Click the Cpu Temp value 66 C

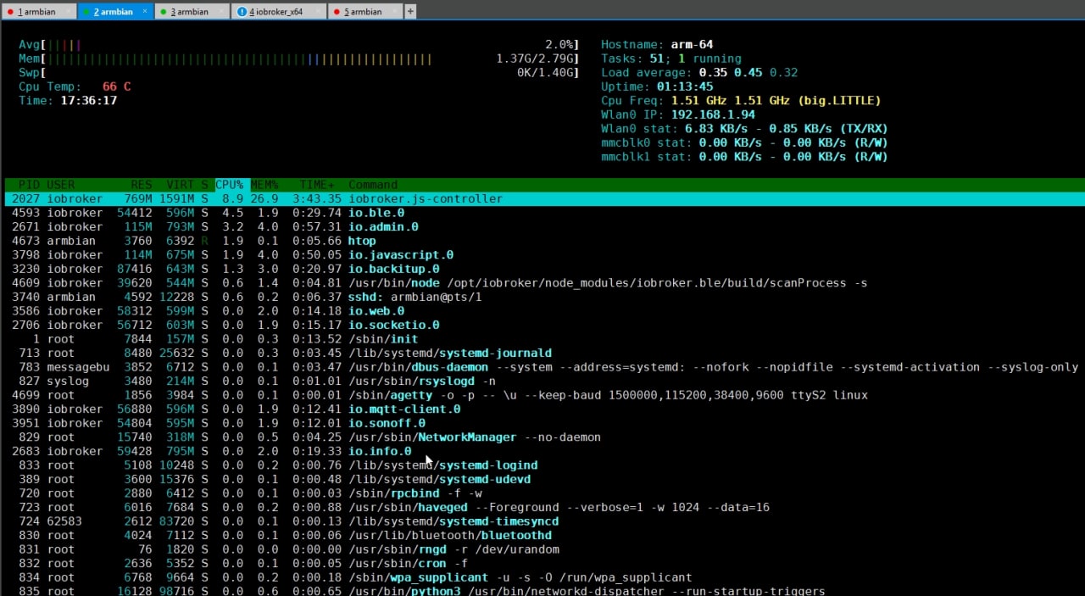coord(117,86)
